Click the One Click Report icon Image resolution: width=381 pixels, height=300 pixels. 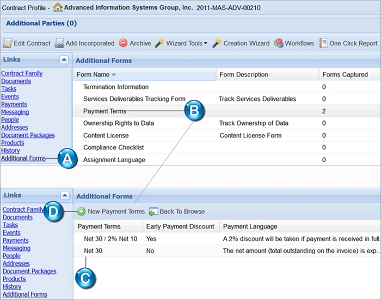323,43
